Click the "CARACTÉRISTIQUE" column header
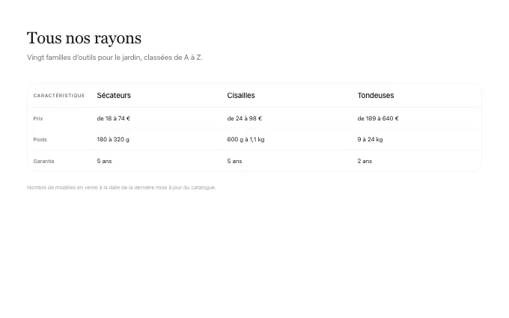 tap(59, 96)
